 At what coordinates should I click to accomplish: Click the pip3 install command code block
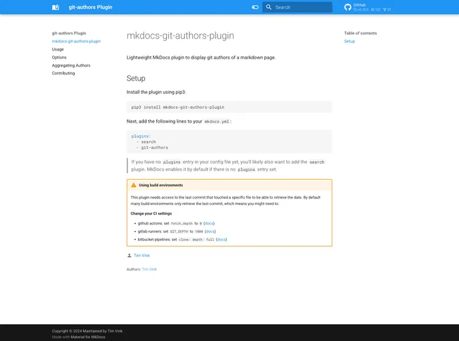click(x=229, y=107)
